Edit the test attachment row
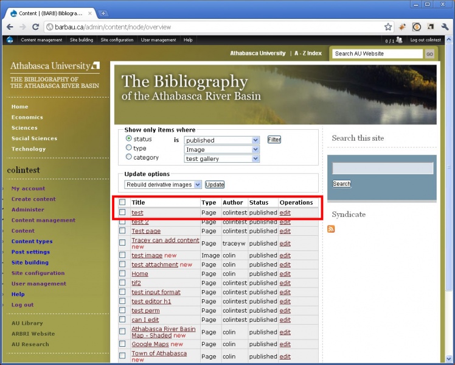Image resolution: width=455 pixels, height=365 pixels. click(285, 264)
